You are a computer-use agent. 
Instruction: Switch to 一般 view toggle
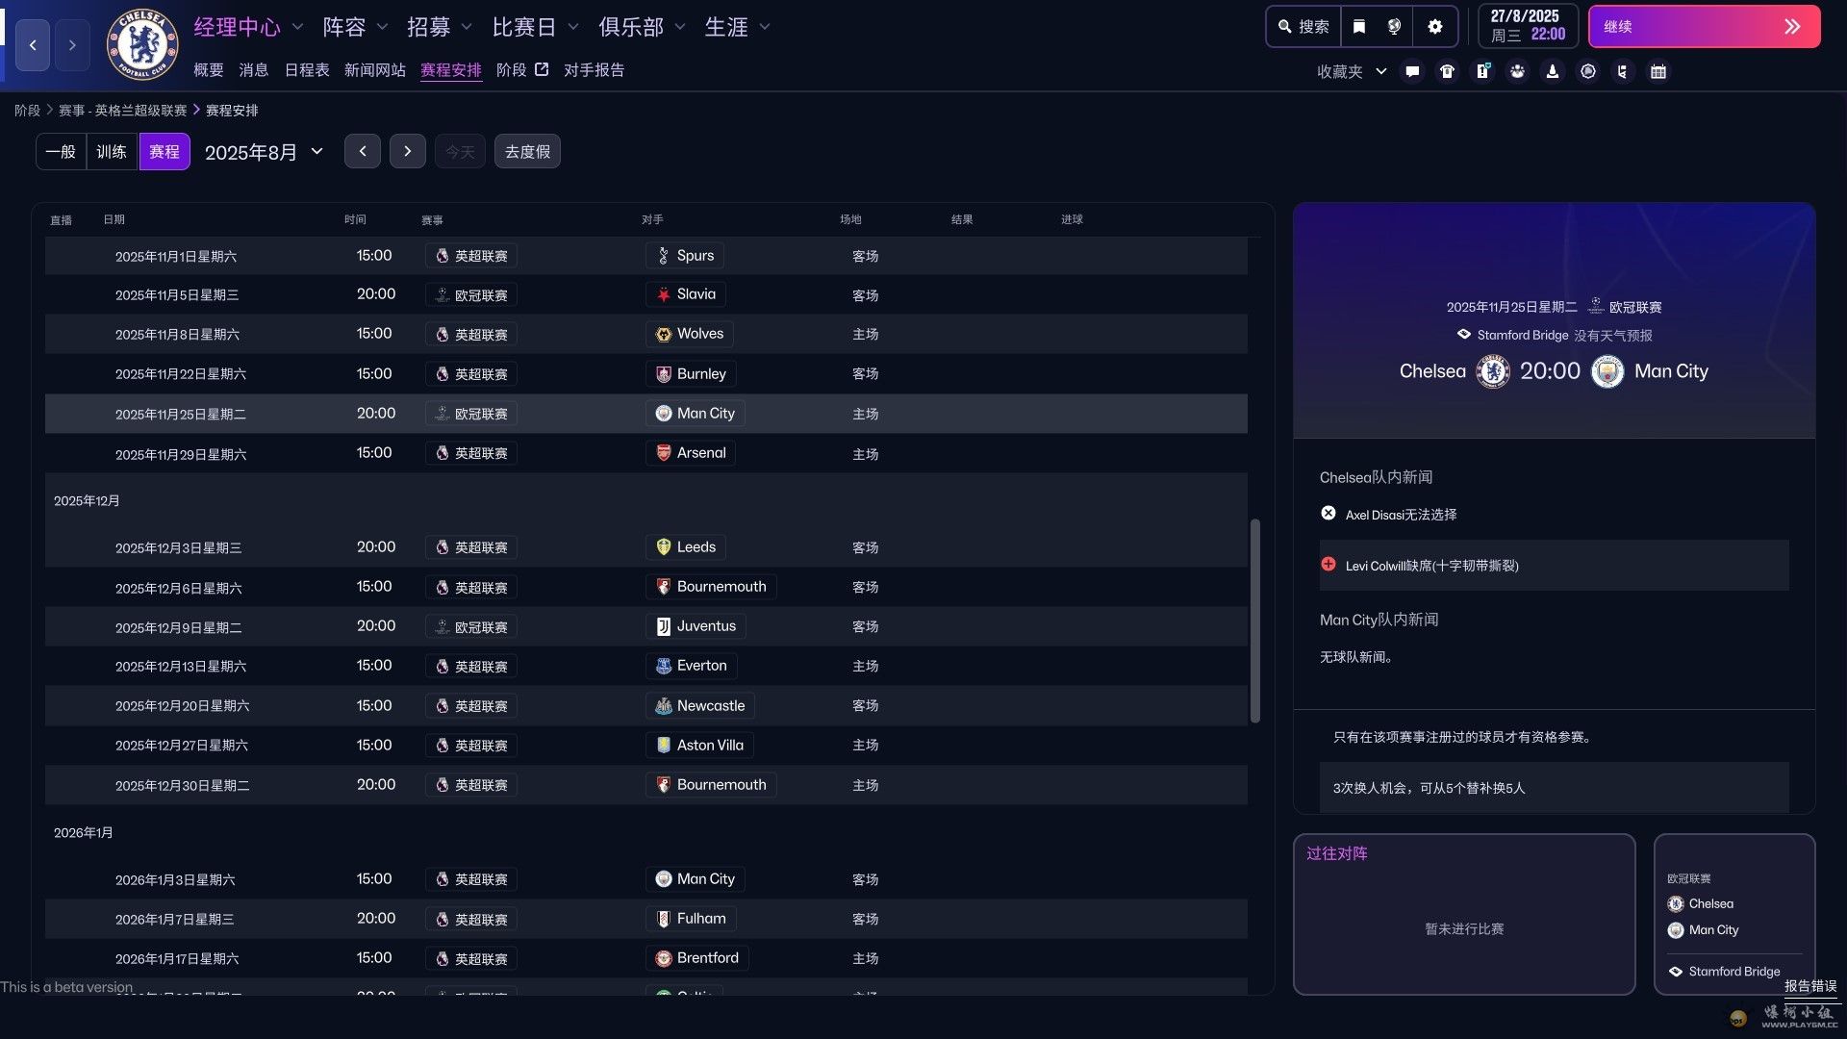pos(61,152)
